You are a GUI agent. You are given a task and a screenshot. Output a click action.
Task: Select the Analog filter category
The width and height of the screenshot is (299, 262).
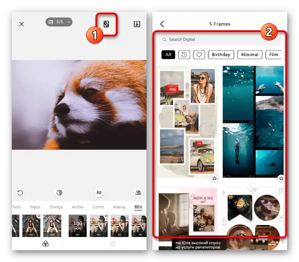click(x=119, y=207)
